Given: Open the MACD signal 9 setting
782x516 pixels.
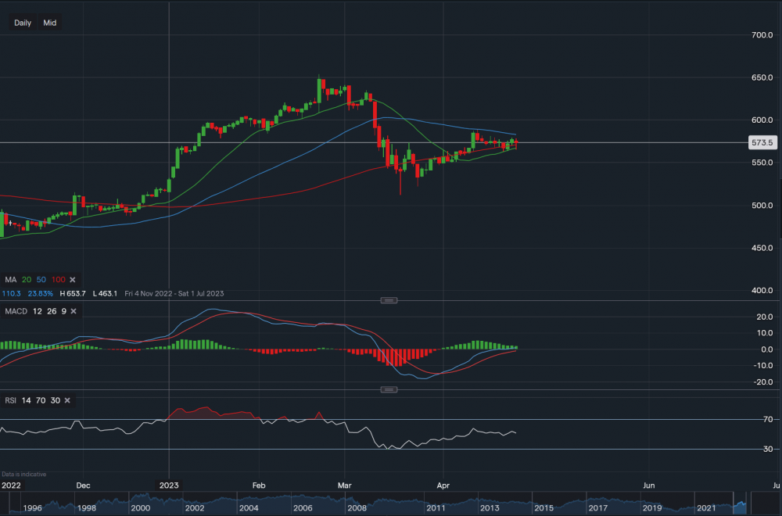Looking at the screenshot, I should point(63,310).
